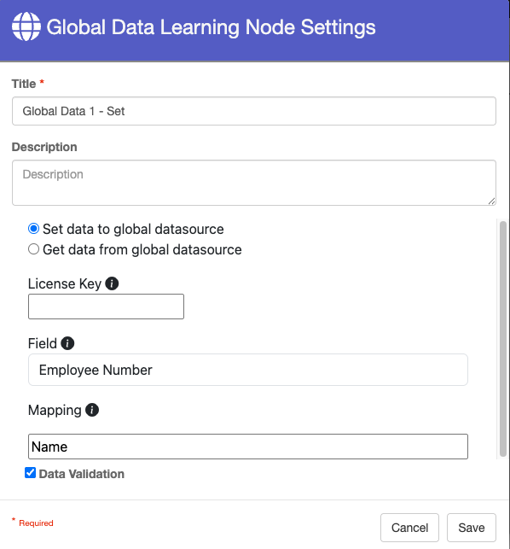Cancel the node settings dialog
The height and width of the screenshot is (549, 510).
409,528
